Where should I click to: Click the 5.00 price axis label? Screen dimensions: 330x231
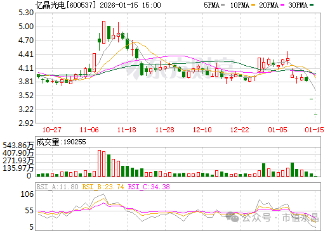(x=26, y=27)
